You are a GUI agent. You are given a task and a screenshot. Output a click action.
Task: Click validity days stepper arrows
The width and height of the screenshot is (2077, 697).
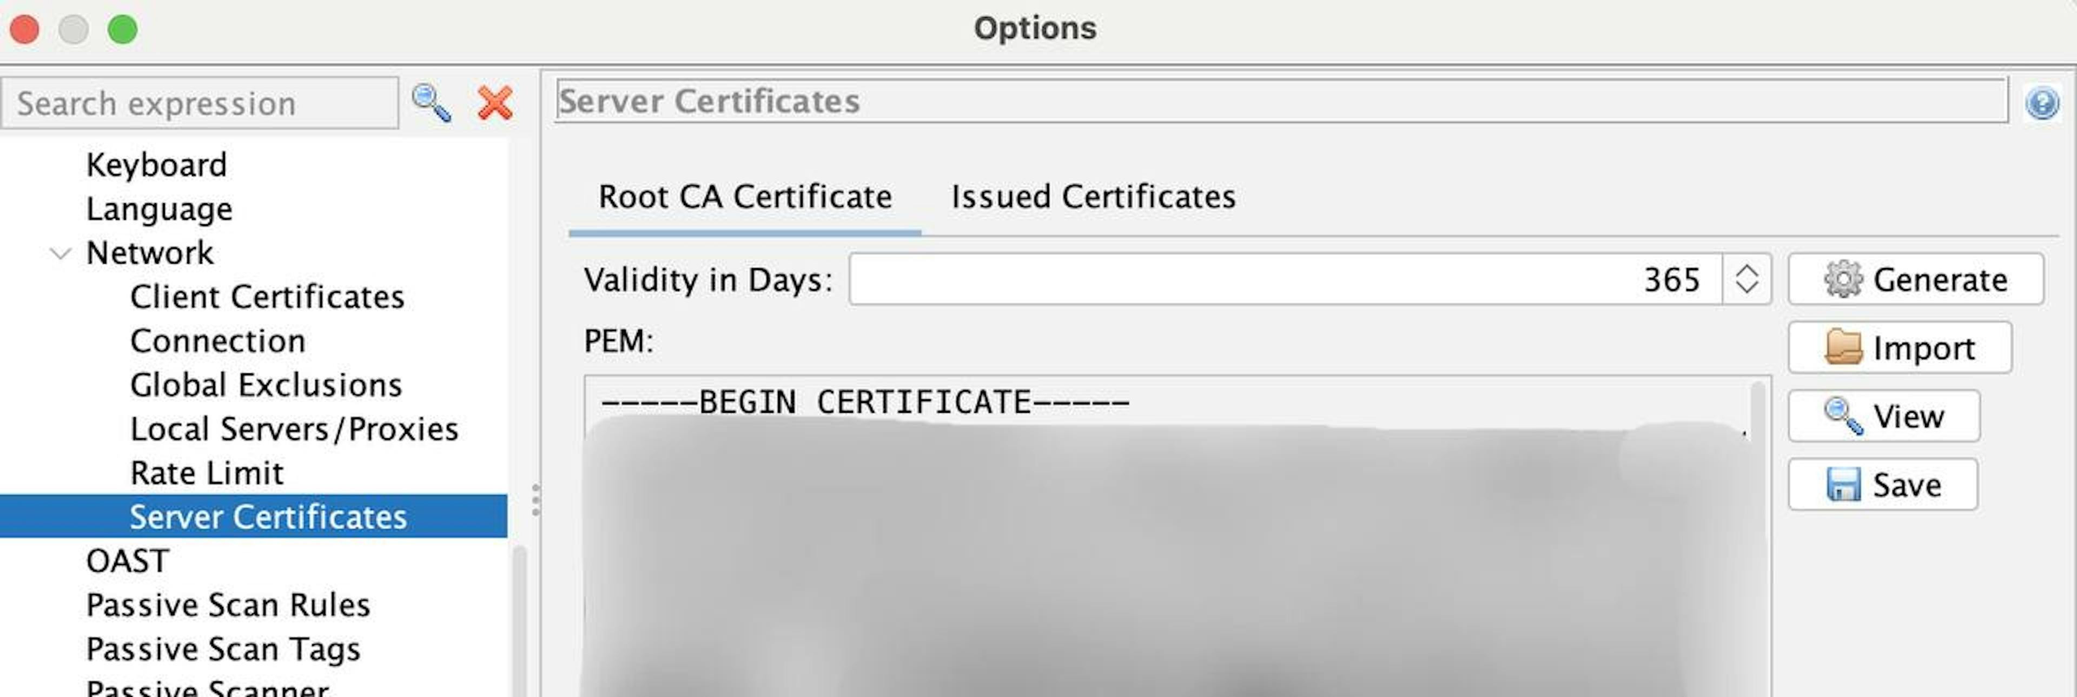pos(1747,279)
